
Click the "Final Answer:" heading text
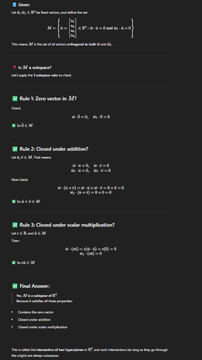tap(35, 286)
